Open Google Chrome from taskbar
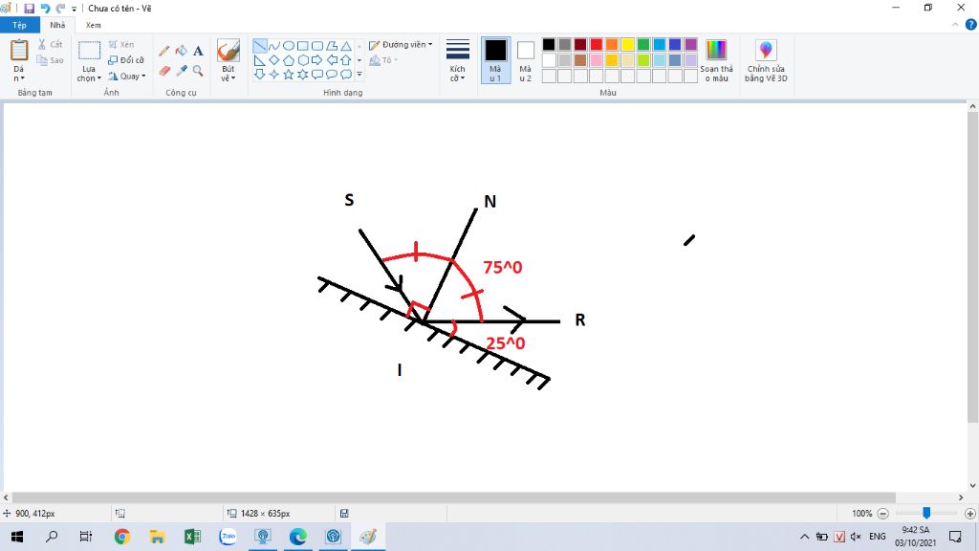The width and height of the screenshot is (979, 551). tap(122, 536)
